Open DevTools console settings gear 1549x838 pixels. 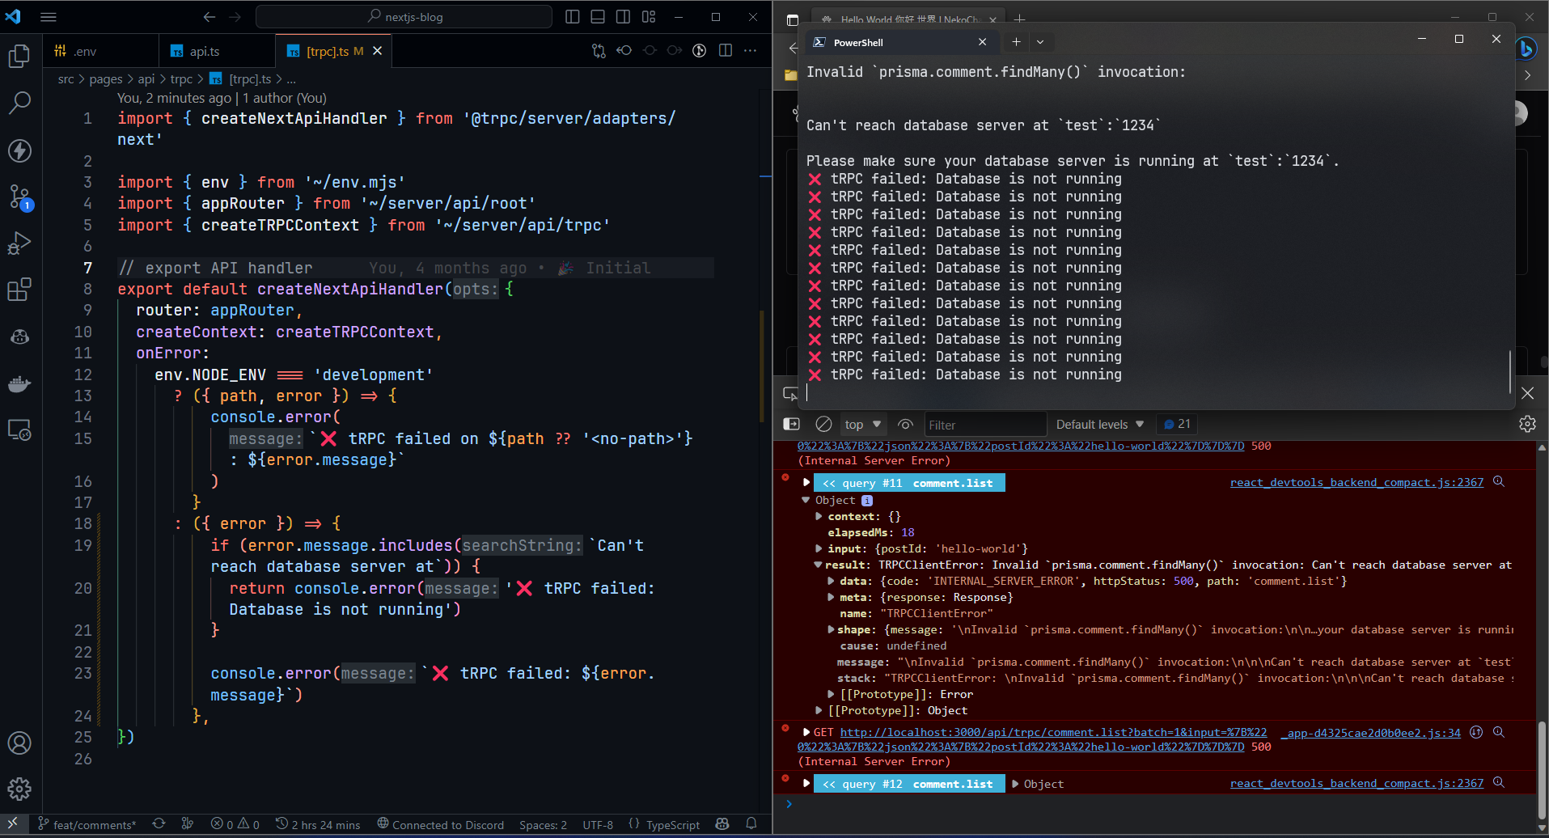[1527, 425]
